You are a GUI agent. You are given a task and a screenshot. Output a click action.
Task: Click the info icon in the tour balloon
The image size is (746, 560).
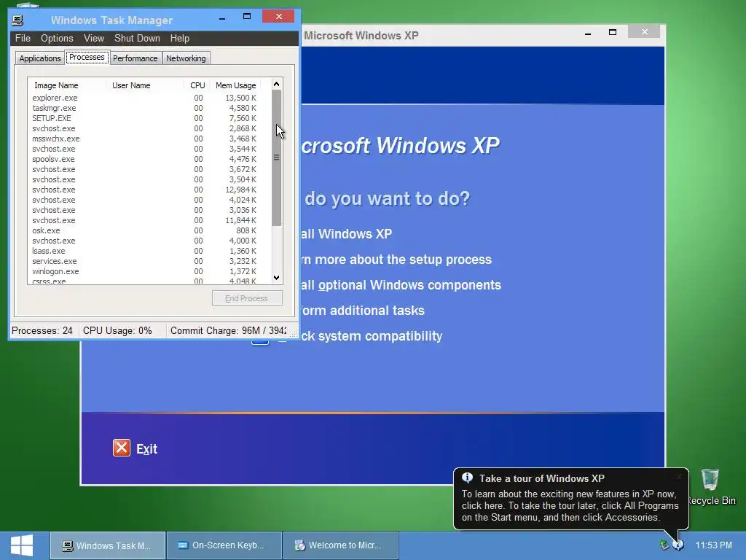pos(467,477)
